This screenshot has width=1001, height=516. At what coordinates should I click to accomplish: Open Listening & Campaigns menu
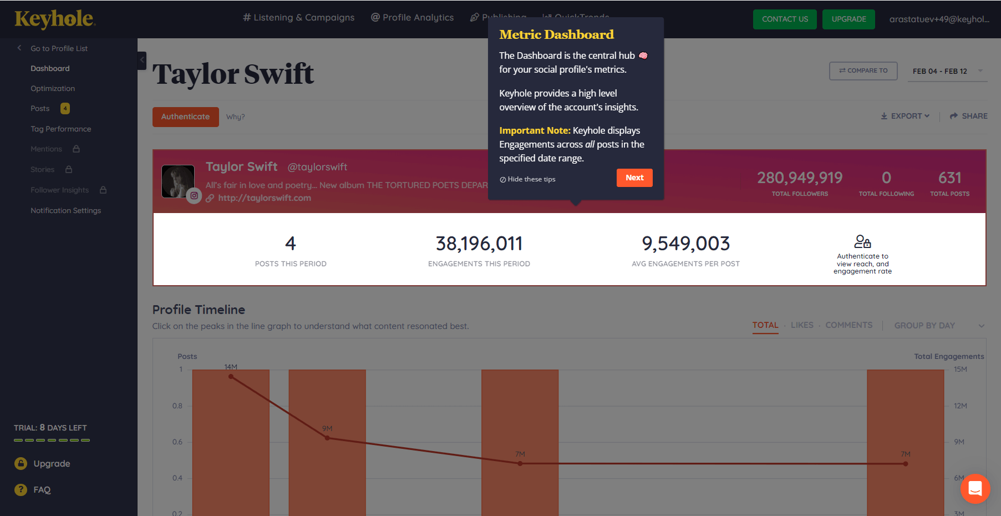pos(298,18)
